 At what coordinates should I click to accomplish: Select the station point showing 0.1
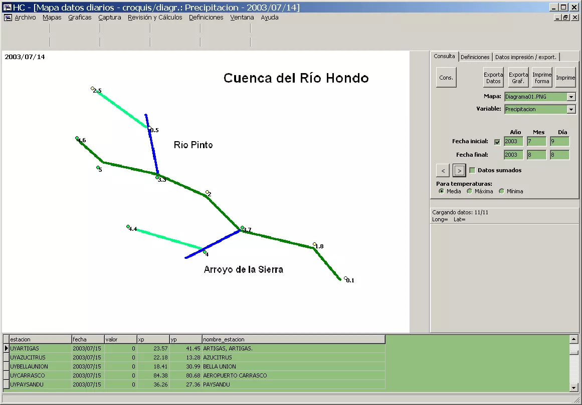pyautogui.click(x=346, y=278)
